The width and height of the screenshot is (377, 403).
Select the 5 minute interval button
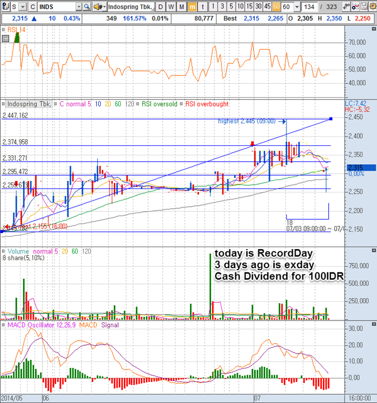click(231, 6)
